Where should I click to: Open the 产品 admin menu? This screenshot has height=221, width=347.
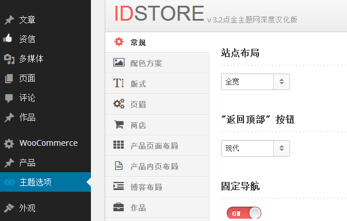(45, 163)
